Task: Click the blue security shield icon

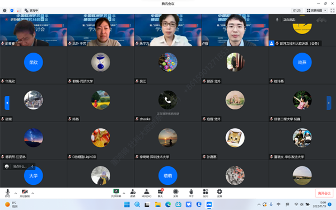Action: pyautogui.click(x=12, y=10)
